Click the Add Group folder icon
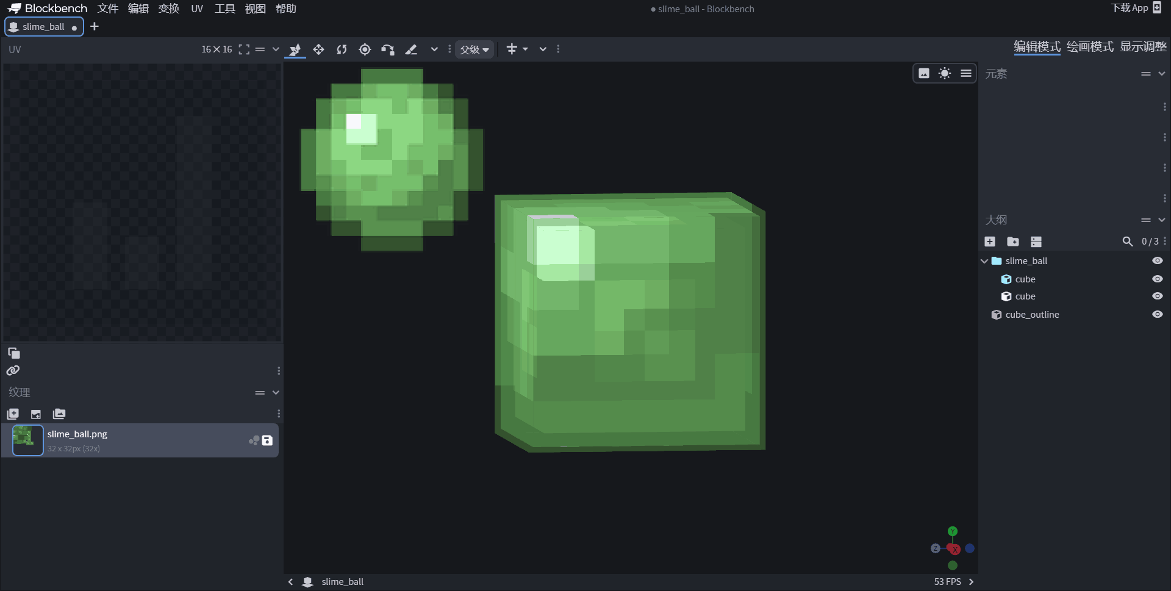Image resolution: width=1171 pixels, height=591 pixels. coord(1012,242)
